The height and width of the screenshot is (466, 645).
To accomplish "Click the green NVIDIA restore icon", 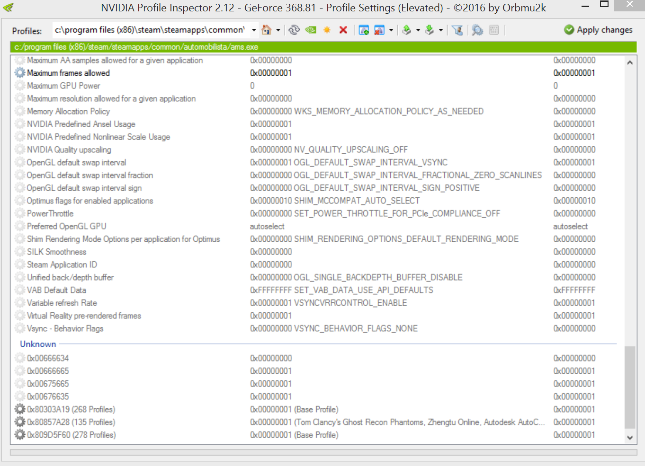I will tap(311, 30).
